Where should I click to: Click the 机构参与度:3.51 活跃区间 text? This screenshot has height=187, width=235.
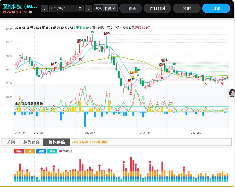(x=90, y=142)
